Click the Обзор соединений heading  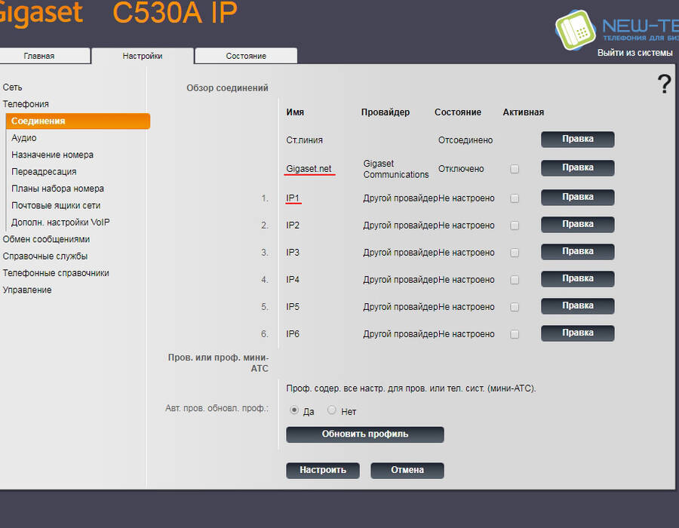coord(227,88)
